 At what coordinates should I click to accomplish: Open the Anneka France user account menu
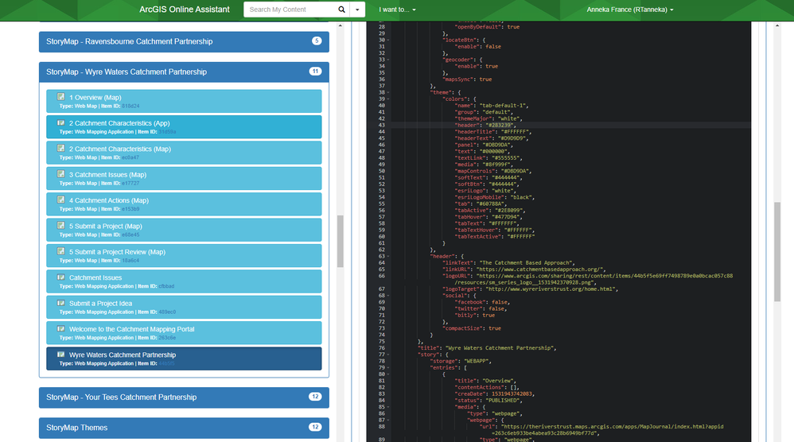click(630, 10)
